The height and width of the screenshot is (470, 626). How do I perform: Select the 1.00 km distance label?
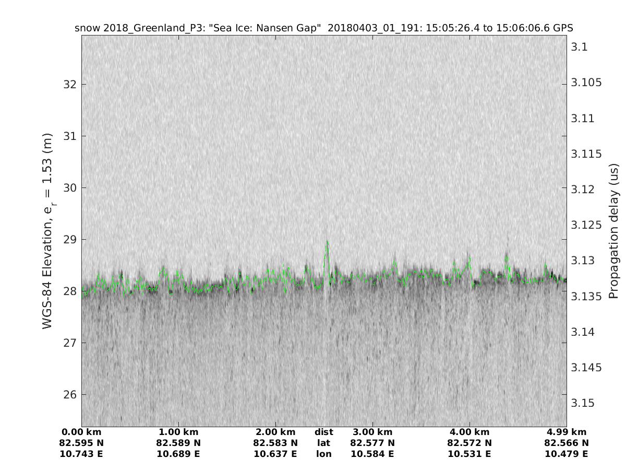179,432
